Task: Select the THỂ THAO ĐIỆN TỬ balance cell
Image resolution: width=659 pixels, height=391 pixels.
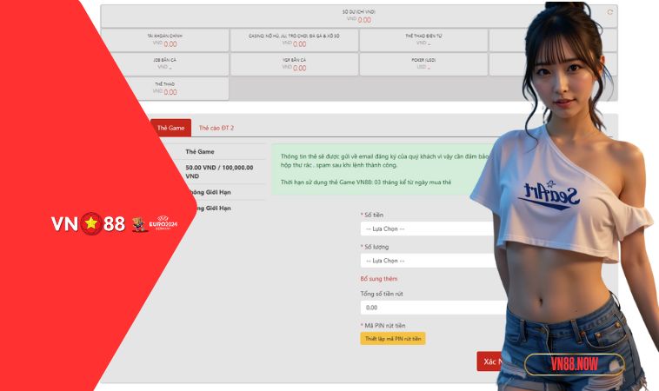Action: click(x=423, y=40)
